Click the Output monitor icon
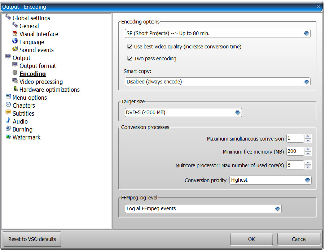The width and height of the screenshot is (325, 250). click(8, 57)
